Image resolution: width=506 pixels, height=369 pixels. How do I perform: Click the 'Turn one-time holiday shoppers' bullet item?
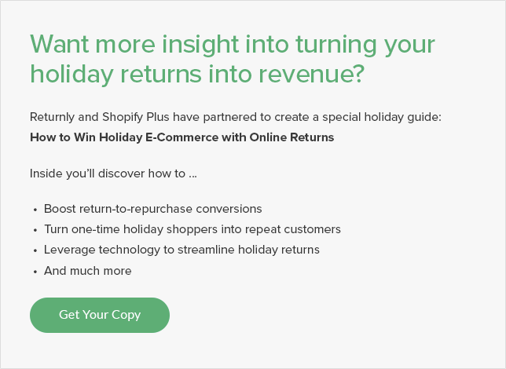[192, 230]
